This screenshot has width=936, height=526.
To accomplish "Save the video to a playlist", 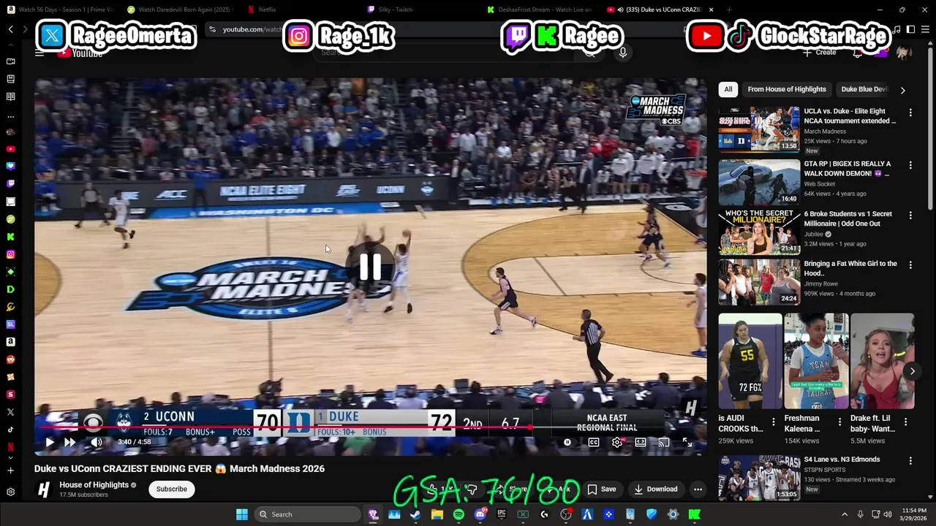I will click(x=602, y=489).
